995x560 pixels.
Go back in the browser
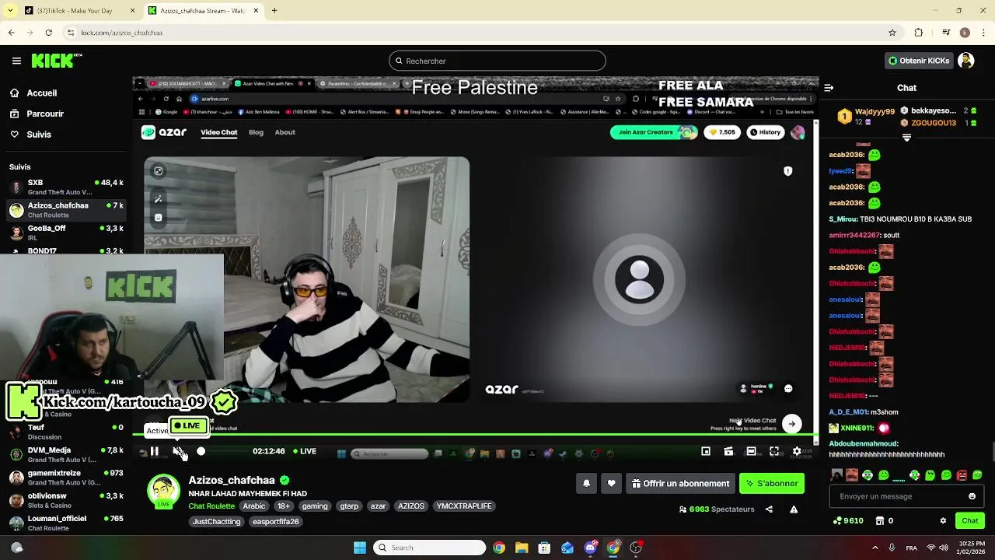coord(11,33)
